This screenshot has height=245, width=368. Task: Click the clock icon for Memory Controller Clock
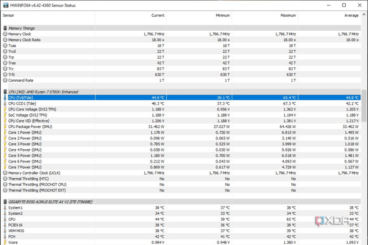click(x=5, y=173)
